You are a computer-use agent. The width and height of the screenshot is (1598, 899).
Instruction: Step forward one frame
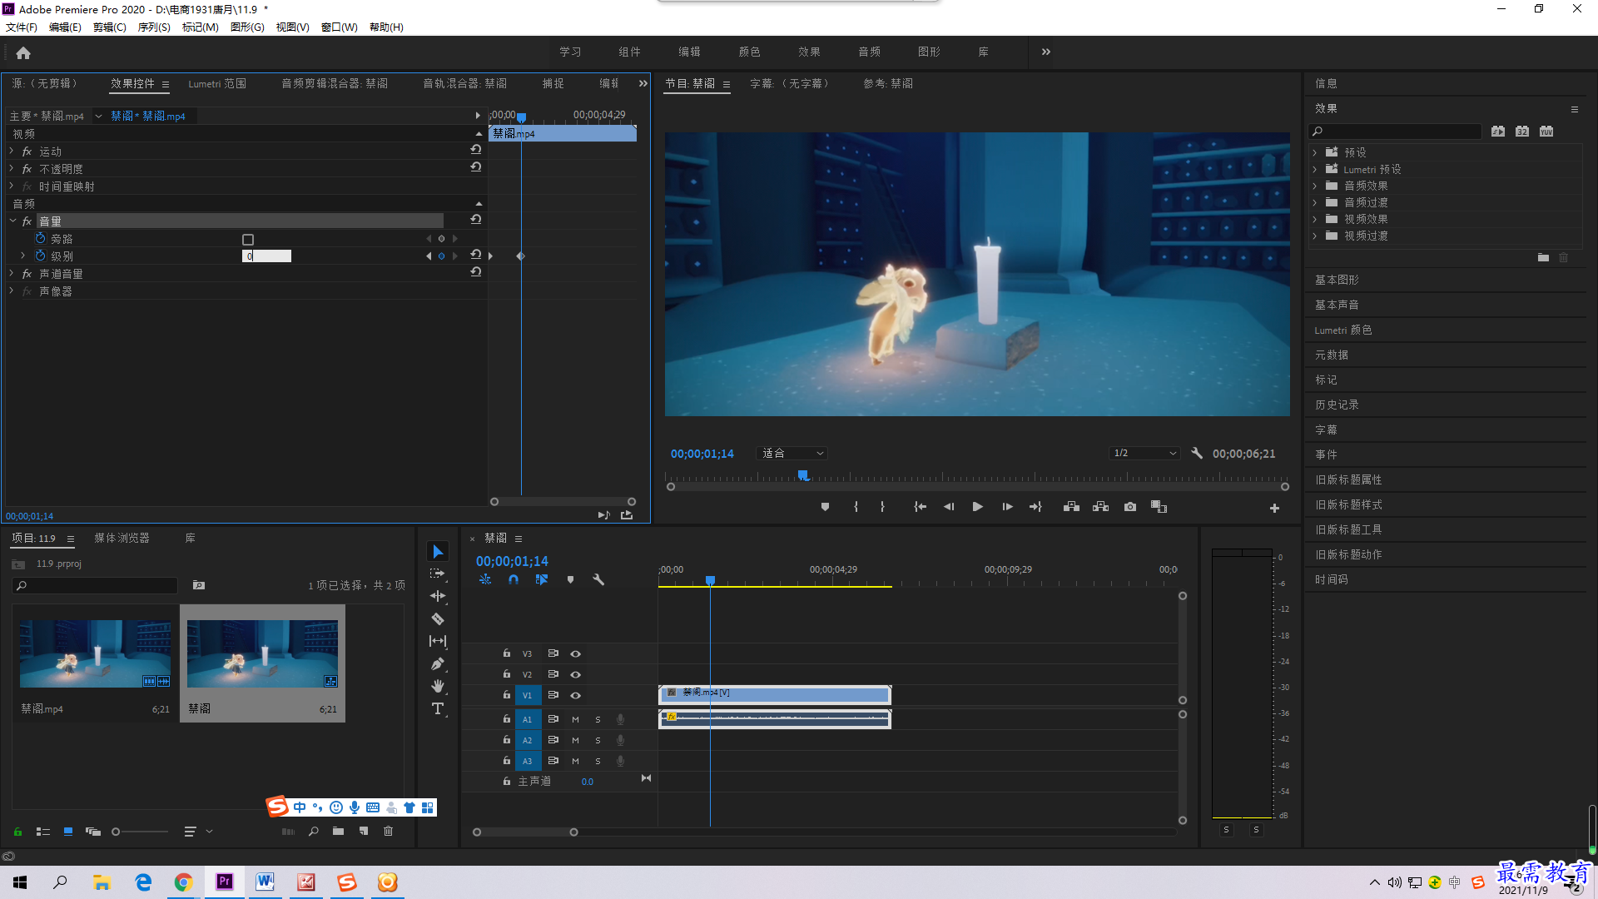click(x=1007, y=507)
